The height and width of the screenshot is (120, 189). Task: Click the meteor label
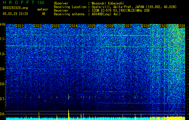[x=43, y=9]
